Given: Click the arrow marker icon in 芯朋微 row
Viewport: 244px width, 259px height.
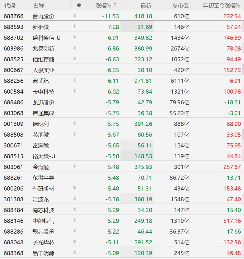Looking at the screenshot, I should (x=74, y=134).
